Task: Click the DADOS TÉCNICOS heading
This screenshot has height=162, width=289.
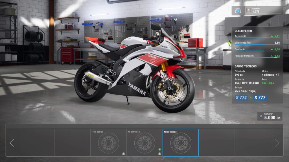Action: (x=246, y=66)
